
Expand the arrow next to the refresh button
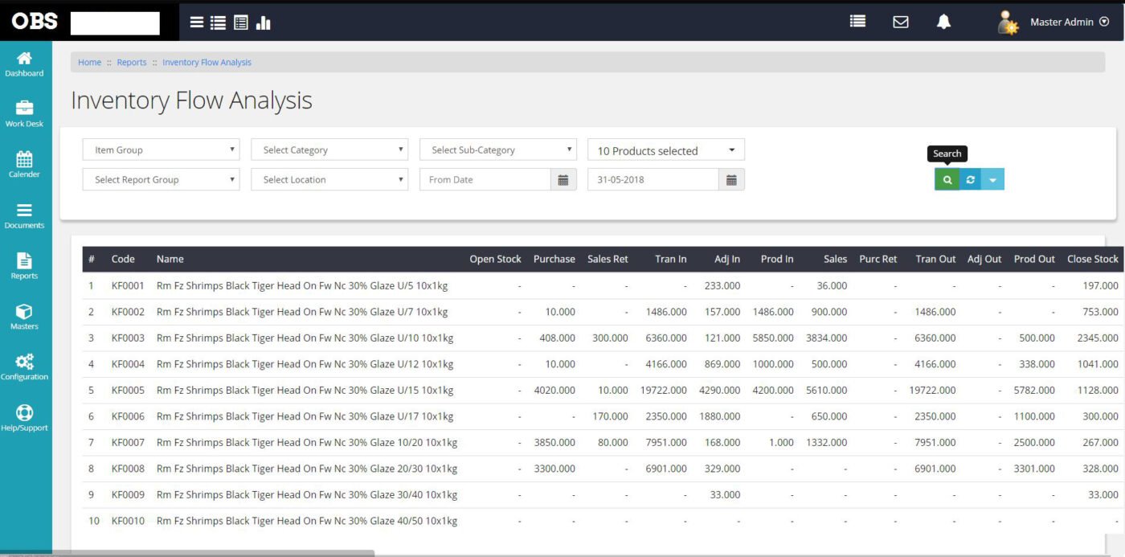pyautogui.click(x=992, y=179)
